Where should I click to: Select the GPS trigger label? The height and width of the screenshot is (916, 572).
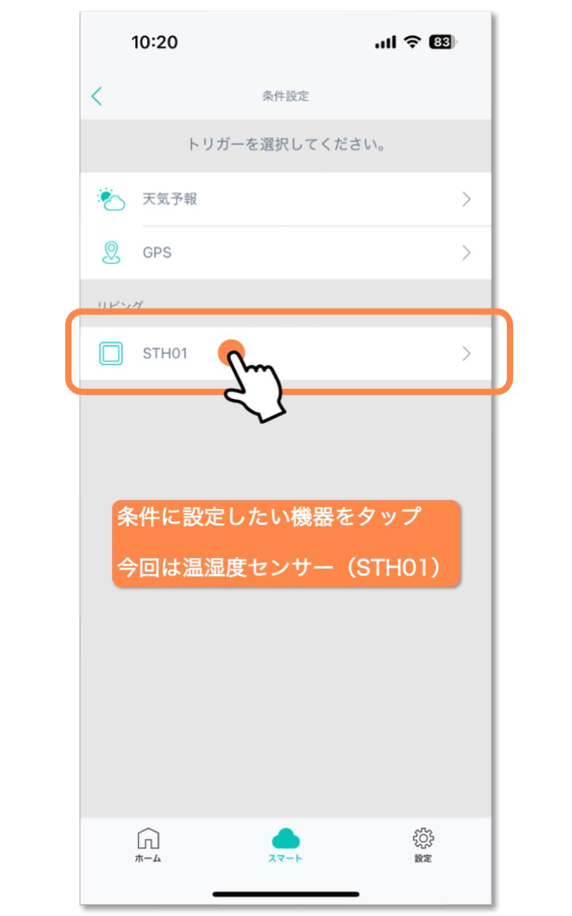[157, 252]
